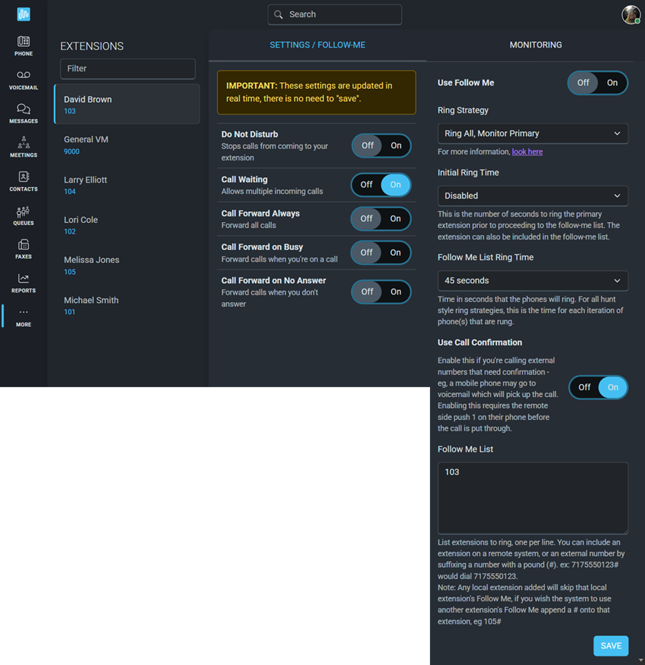The image size is (645, 665).
Task: Open the Voicemail icon in sidebar
Action: (24, 80)
